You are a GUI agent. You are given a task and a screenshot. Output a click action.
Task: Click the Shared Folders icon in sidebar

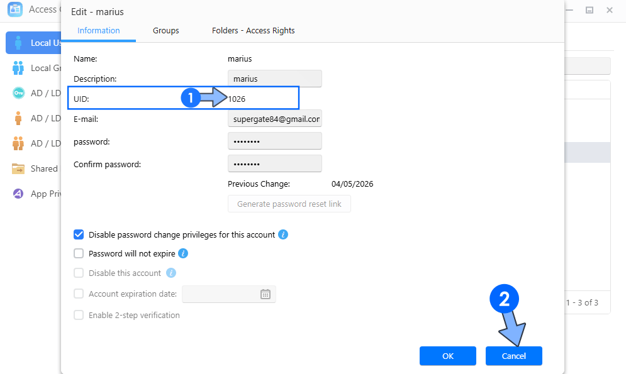18,168
